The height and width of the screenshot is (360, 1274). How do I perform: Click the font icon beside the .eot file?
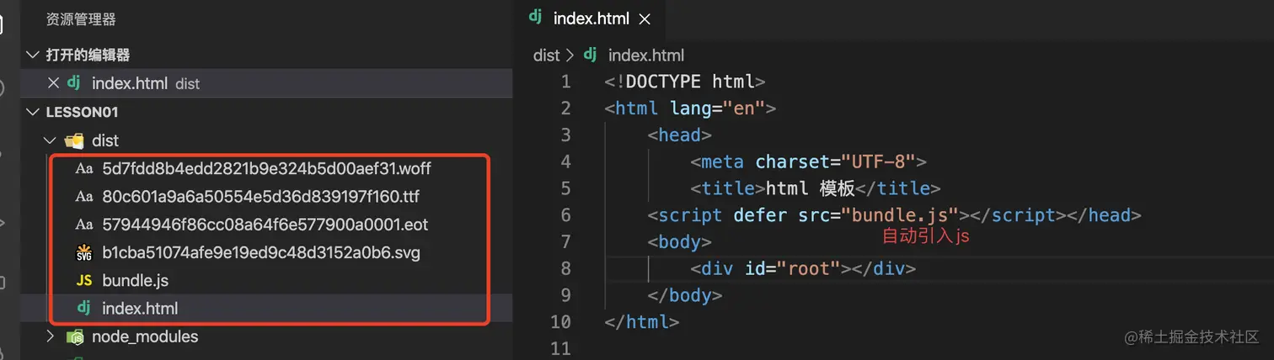[83, 225]
